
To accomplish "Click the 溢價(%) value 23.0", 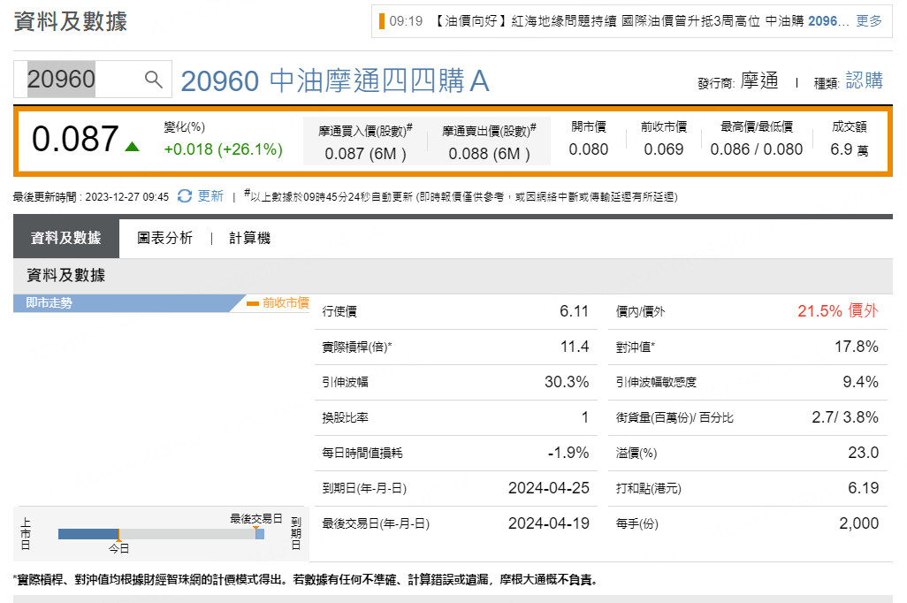I will [x=863, y=453].
